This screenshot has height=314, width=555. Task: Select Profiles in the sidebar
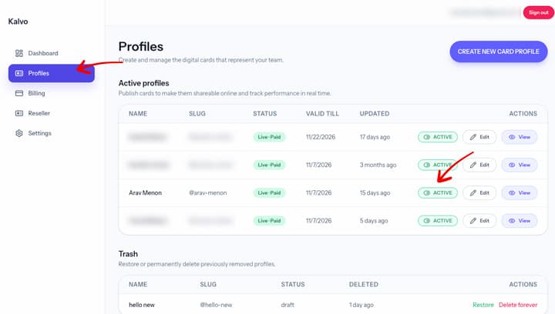coord(52,73)
